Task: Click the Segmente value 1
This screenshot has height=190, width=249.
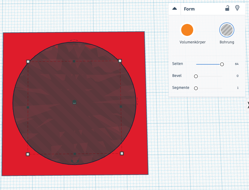Action: 238,88
